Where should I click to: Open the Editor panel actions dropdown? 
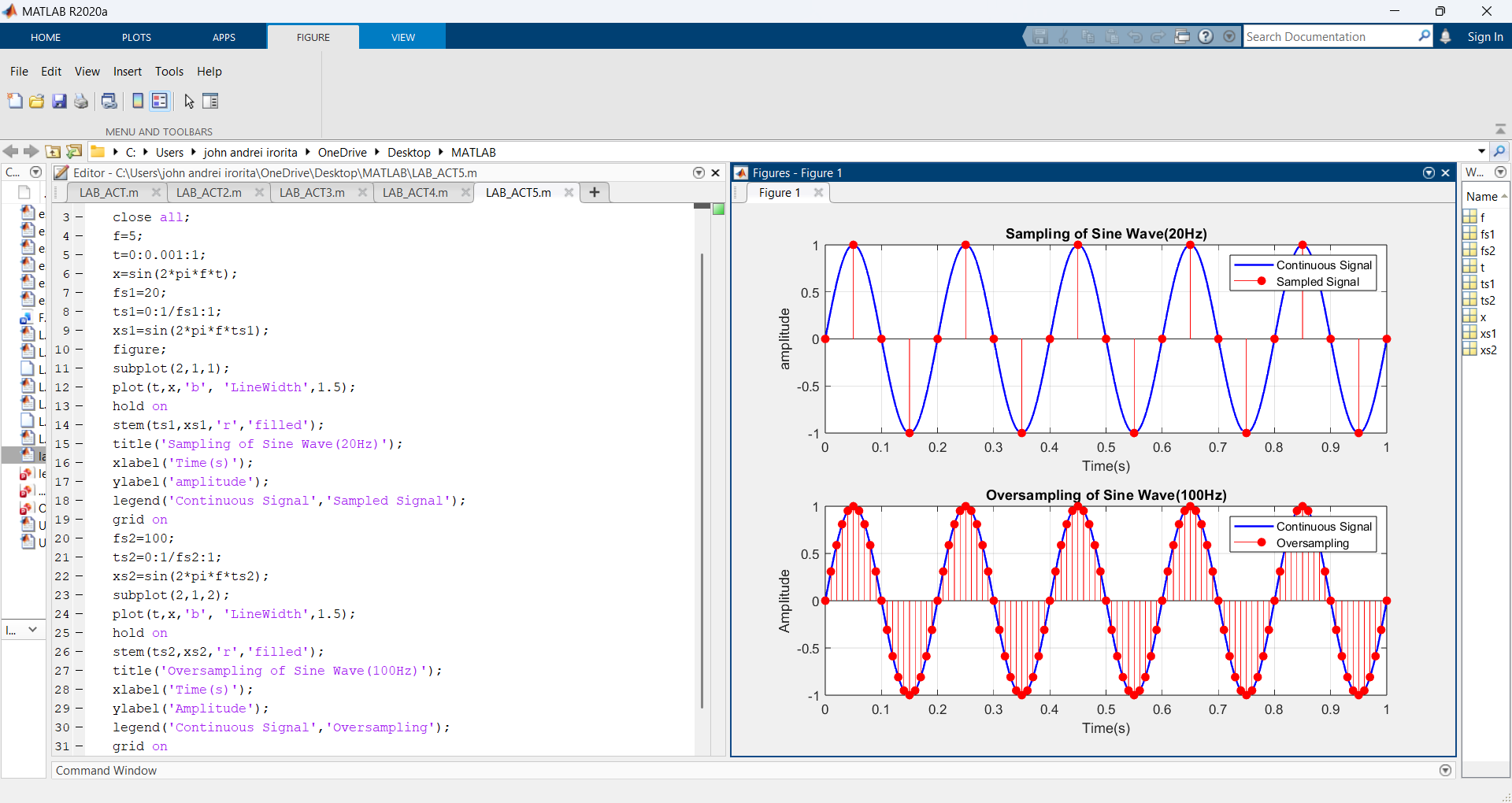pos(699,173)
